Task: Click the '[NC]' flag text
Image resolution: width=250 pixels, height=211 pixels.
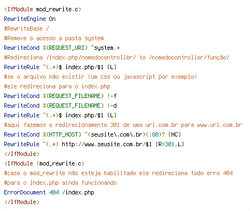Action: pyautogui.click(x=174, y=134)
